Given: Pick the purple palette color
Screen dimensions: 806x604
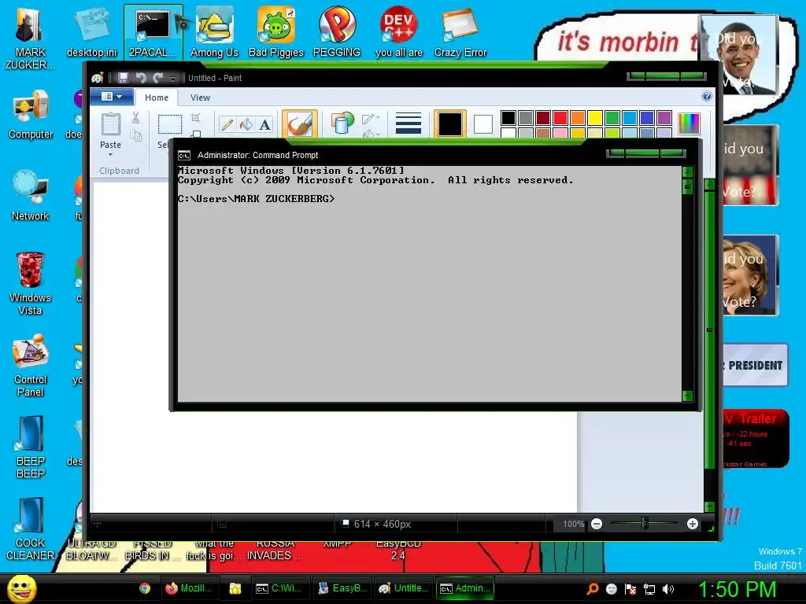Looking at the screenshot, I should pyautogui.click(x=664, y=118).
